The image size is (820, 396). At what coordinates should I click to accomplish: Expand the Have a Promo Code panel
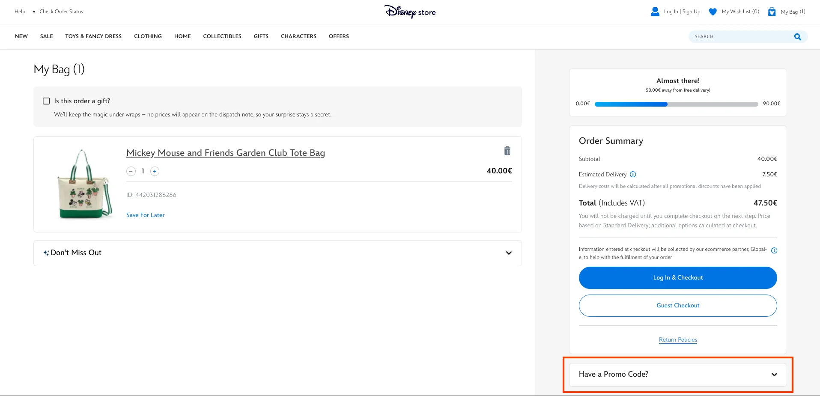[x=678, y=375]
